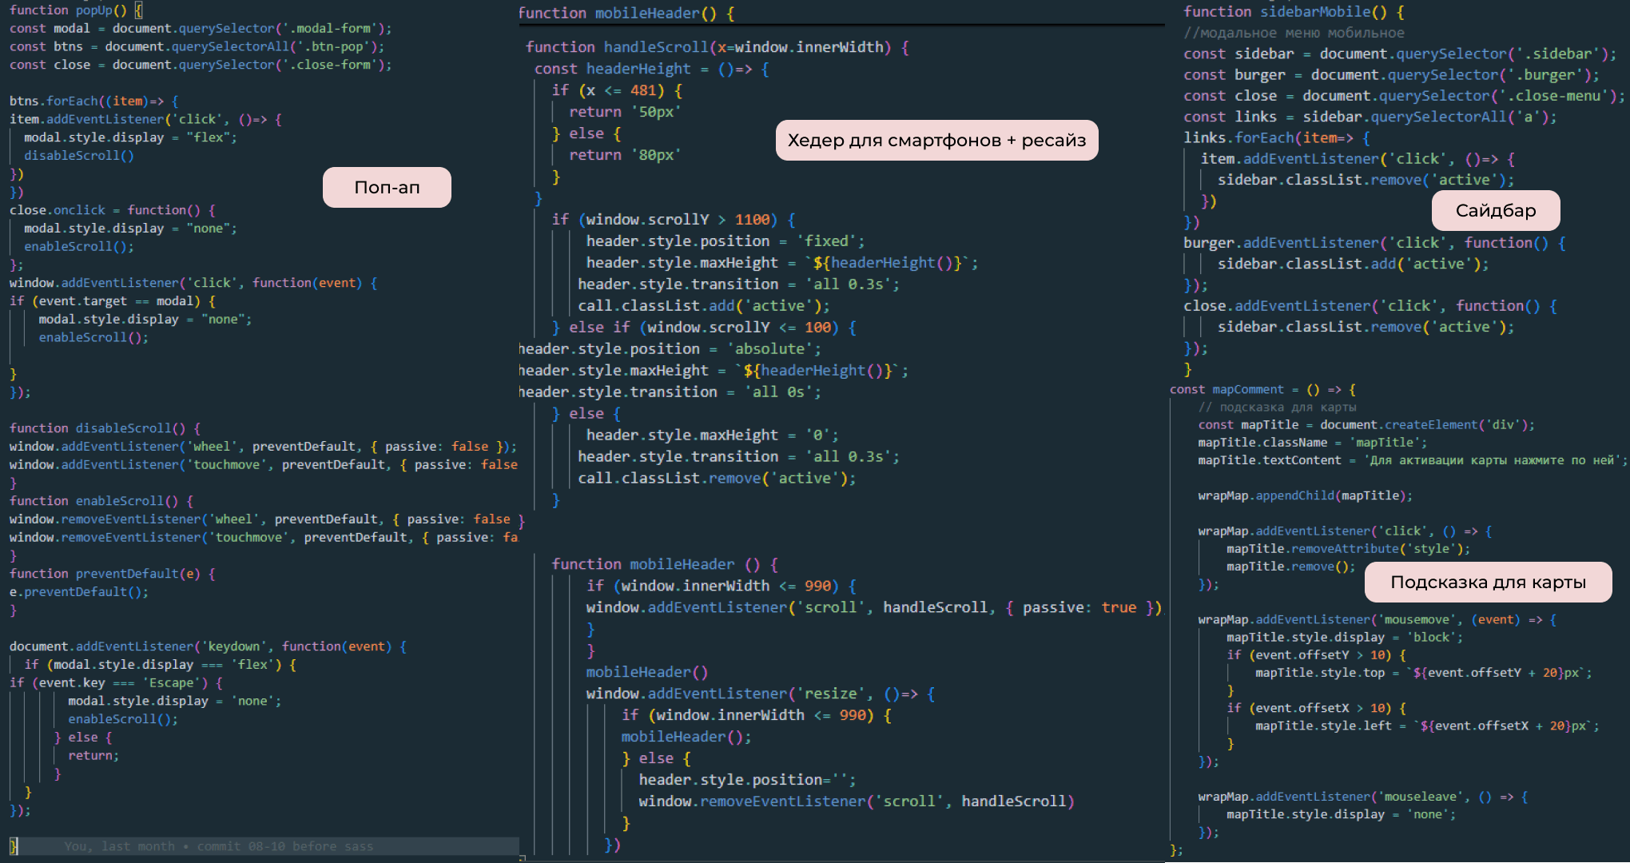1630x863 pixels.
Task: Click the line "mapTitle.className = 'mapTitle';"
Action: [1313, 443]
